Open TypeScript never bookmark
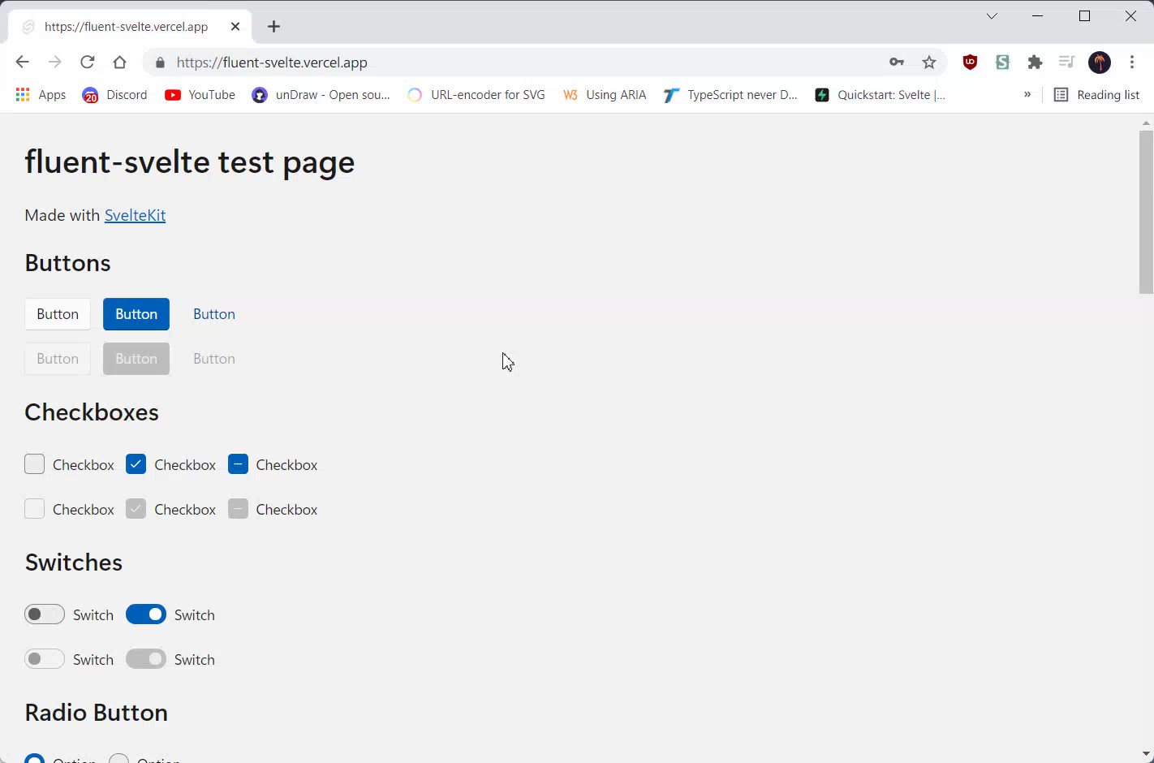The image size is (1154, 763). 730,95
